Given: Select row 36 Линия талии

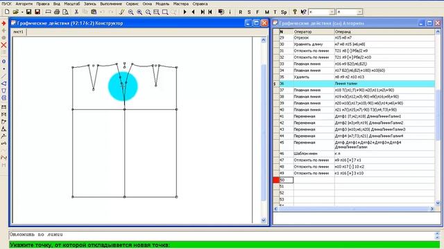Looking at the screenshot, I should (357, 84).
